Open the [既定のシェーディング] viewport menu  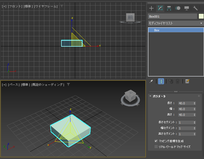coord(48,85)
